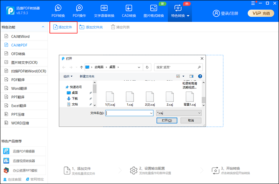Select 下载 in navigation tree
The image size is (279, 184).
73,99
